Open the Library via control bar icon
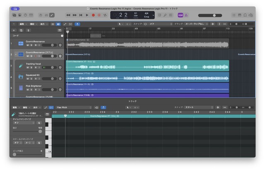This screenshot has width=265, height=170. pyautogui.click(x=14, y=15)
